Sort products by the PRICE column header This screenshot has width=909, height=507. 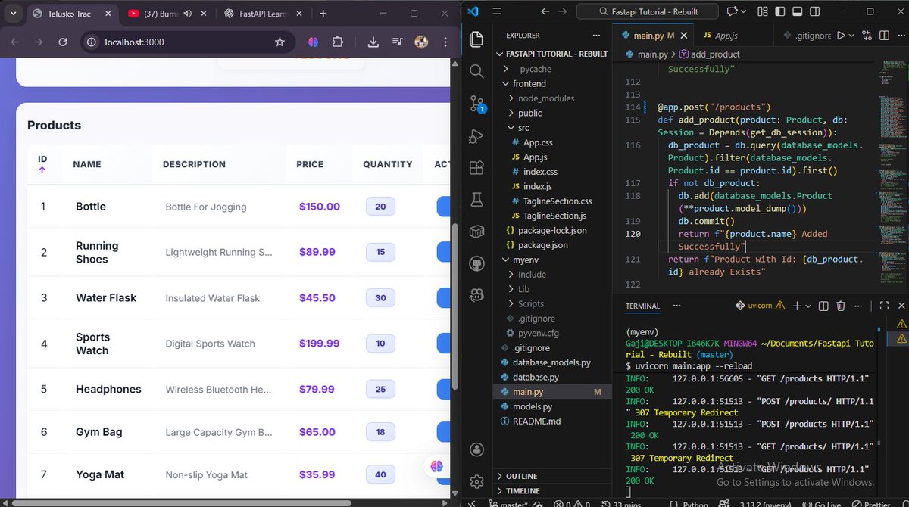click(x=310, y=164)
